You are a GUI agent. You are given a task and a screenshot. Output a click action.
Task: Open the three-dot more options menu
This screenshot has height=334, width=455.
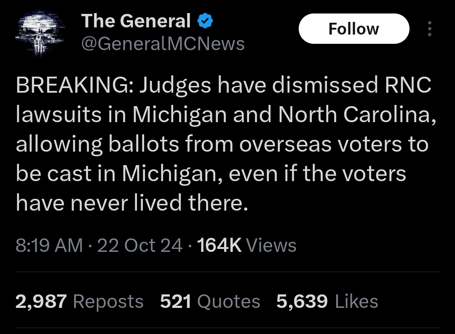click(429, 29)
